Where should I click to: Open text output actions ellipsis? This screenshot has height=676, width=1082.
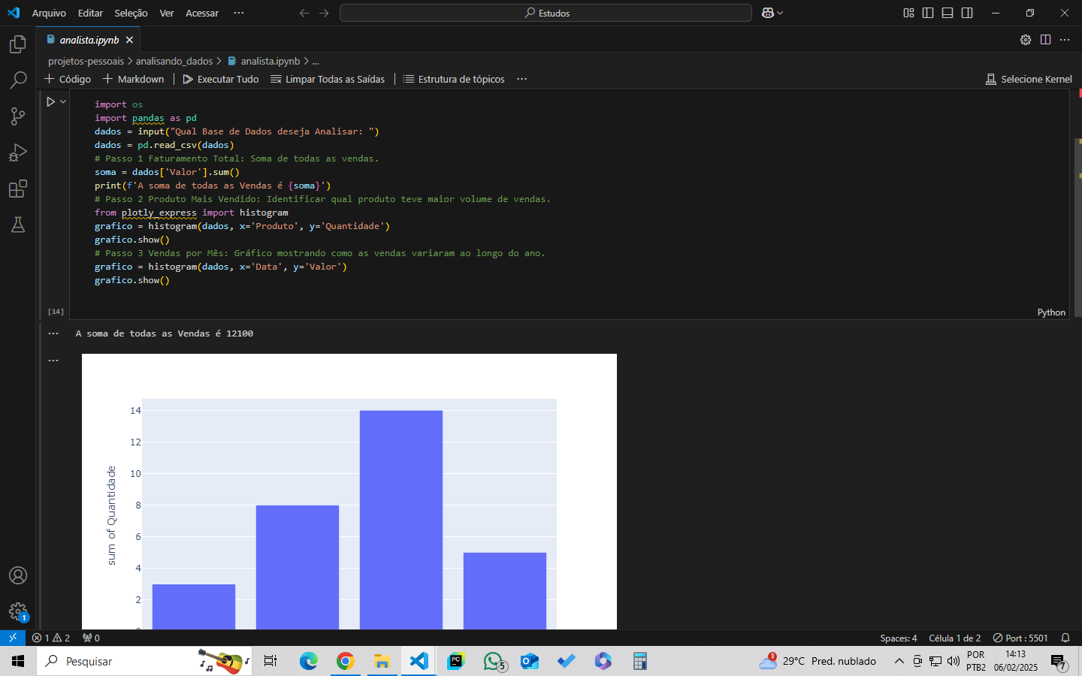pos(53,333)
